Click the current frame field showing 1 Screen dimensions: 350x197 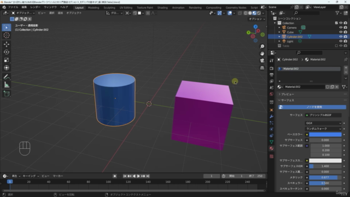click(x=212, y=176)
